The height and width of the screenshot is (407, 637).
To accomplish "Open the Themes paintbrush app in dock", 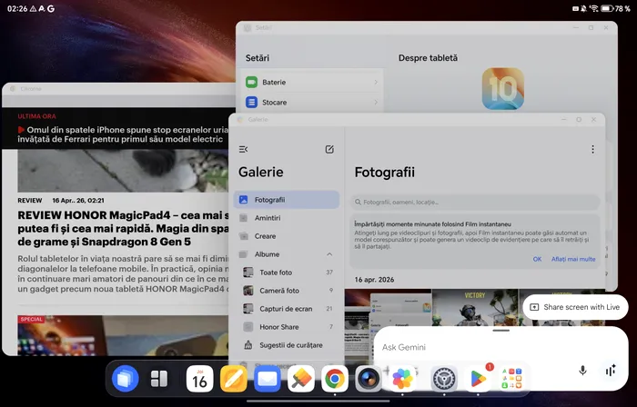I will (x=301, y=379).
